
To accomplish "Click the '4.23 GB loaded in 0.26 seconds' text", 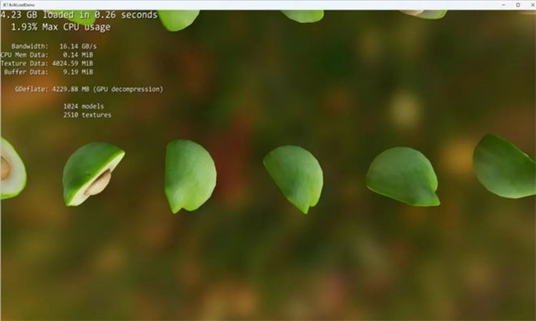I will (79, 15).
